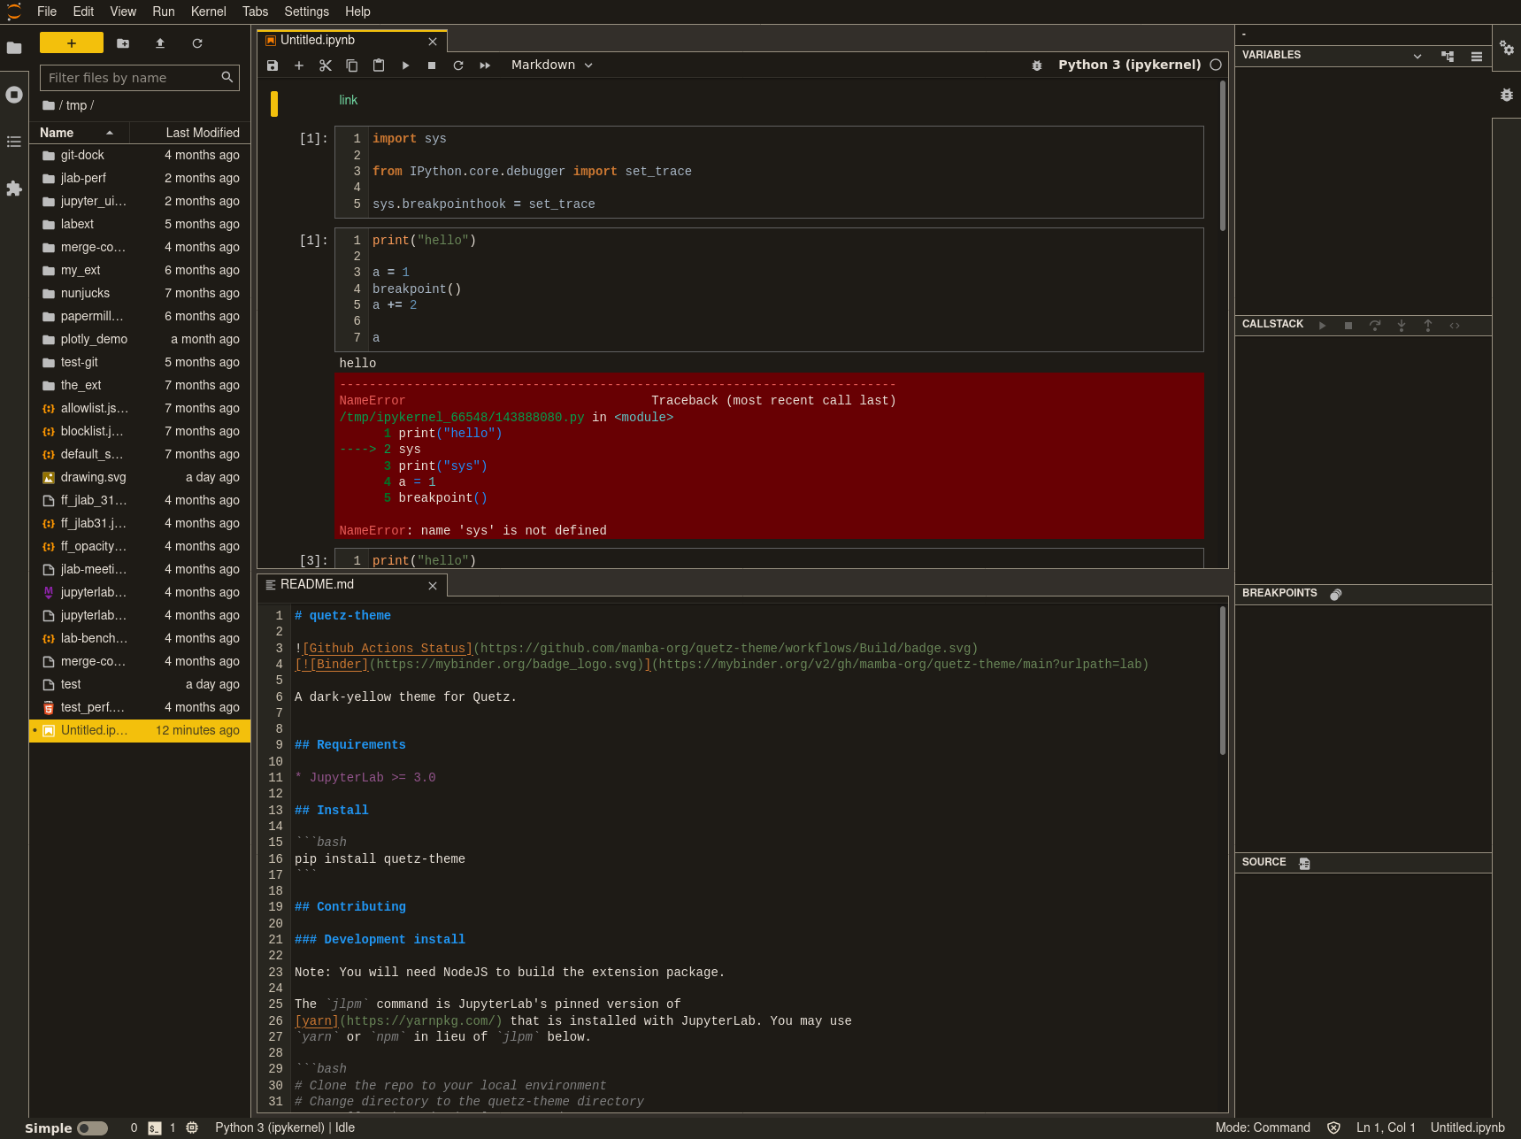Click the Step In callstack icon
Viewport: 1521px width, 1139px height.
click(1402, 326)
